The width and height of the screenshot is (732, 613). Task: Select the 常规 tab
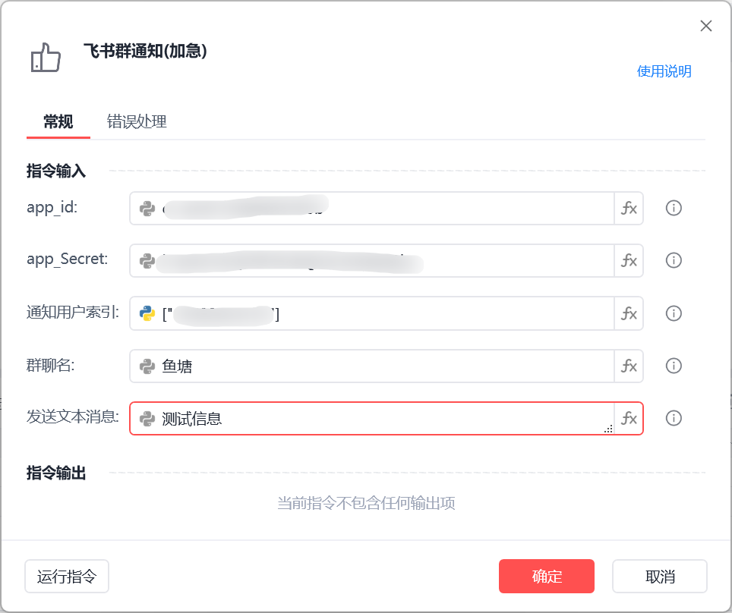point(58,121)
